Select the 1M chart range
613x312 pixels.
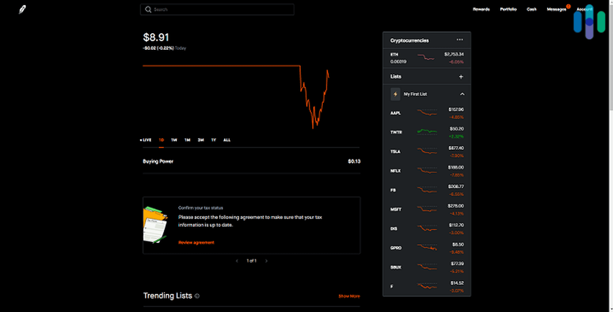pos(187,140)
